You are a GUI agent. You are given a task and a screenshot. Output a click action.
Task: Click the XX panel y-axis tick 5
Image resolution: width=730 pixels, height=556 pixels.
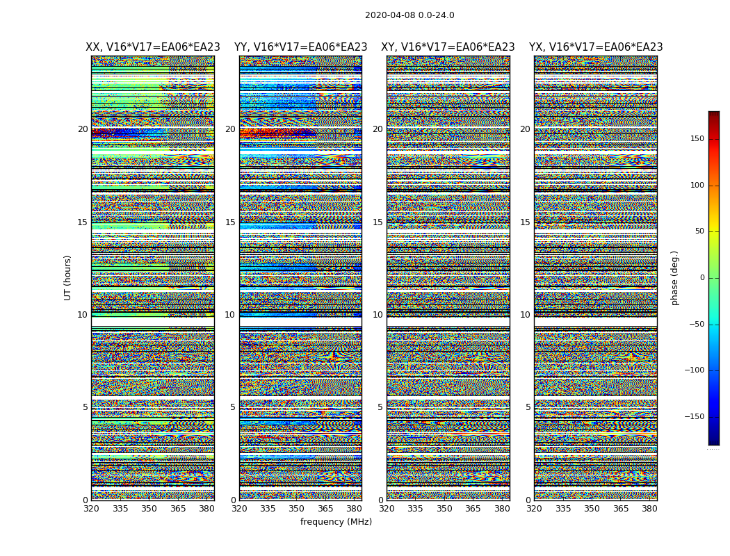coord(86,407)
